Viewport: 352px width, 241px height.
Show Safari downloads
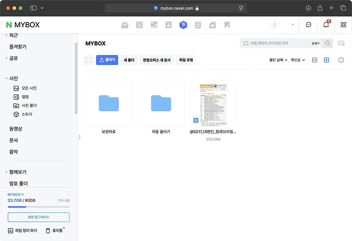(308, 8)
